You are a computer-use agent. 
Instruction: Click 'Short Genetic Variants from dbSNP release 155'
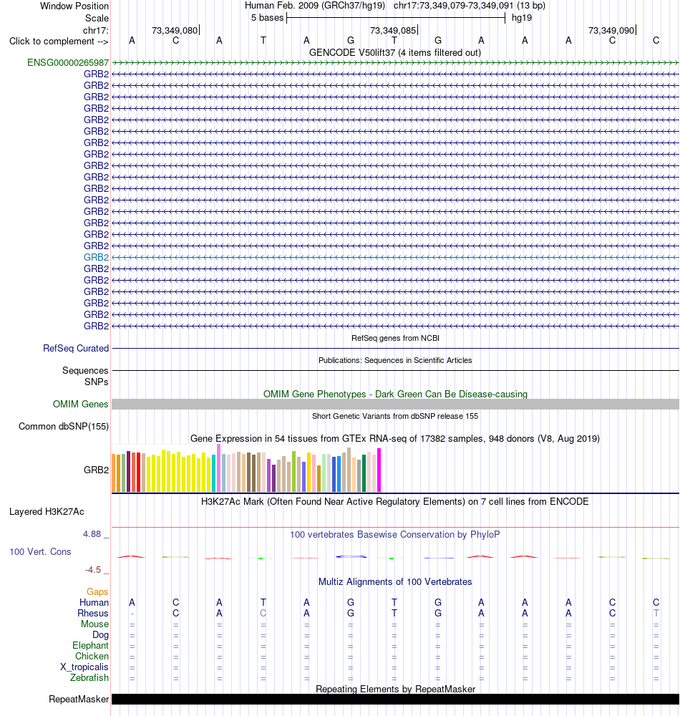point(395,416)
